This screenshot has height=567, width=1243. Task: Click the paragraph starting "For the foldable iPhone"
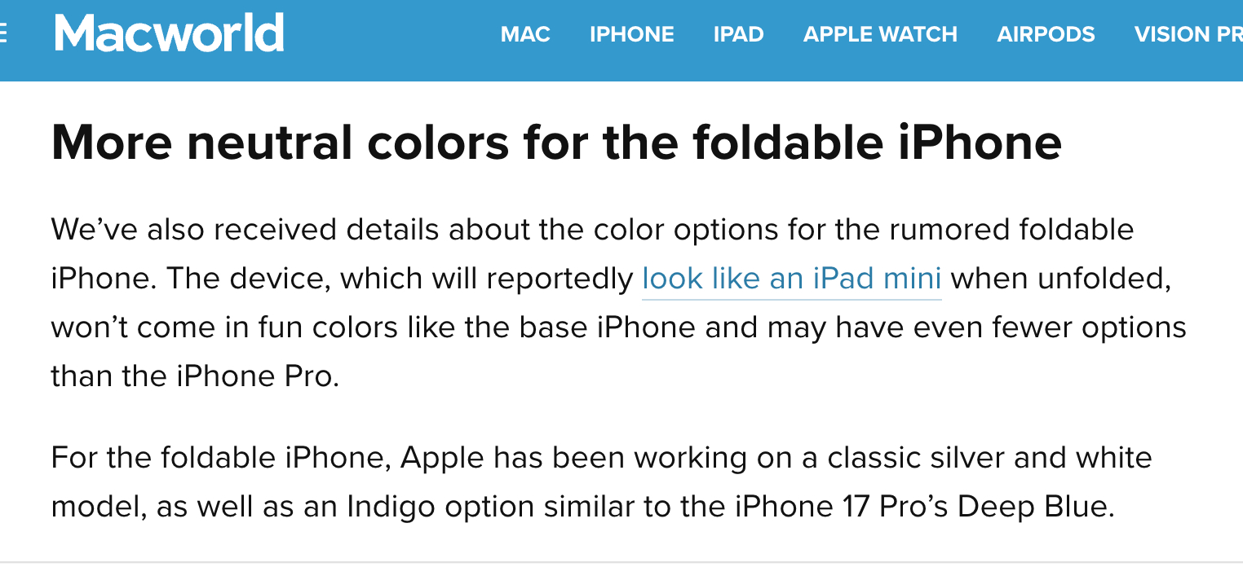[571, 482]
